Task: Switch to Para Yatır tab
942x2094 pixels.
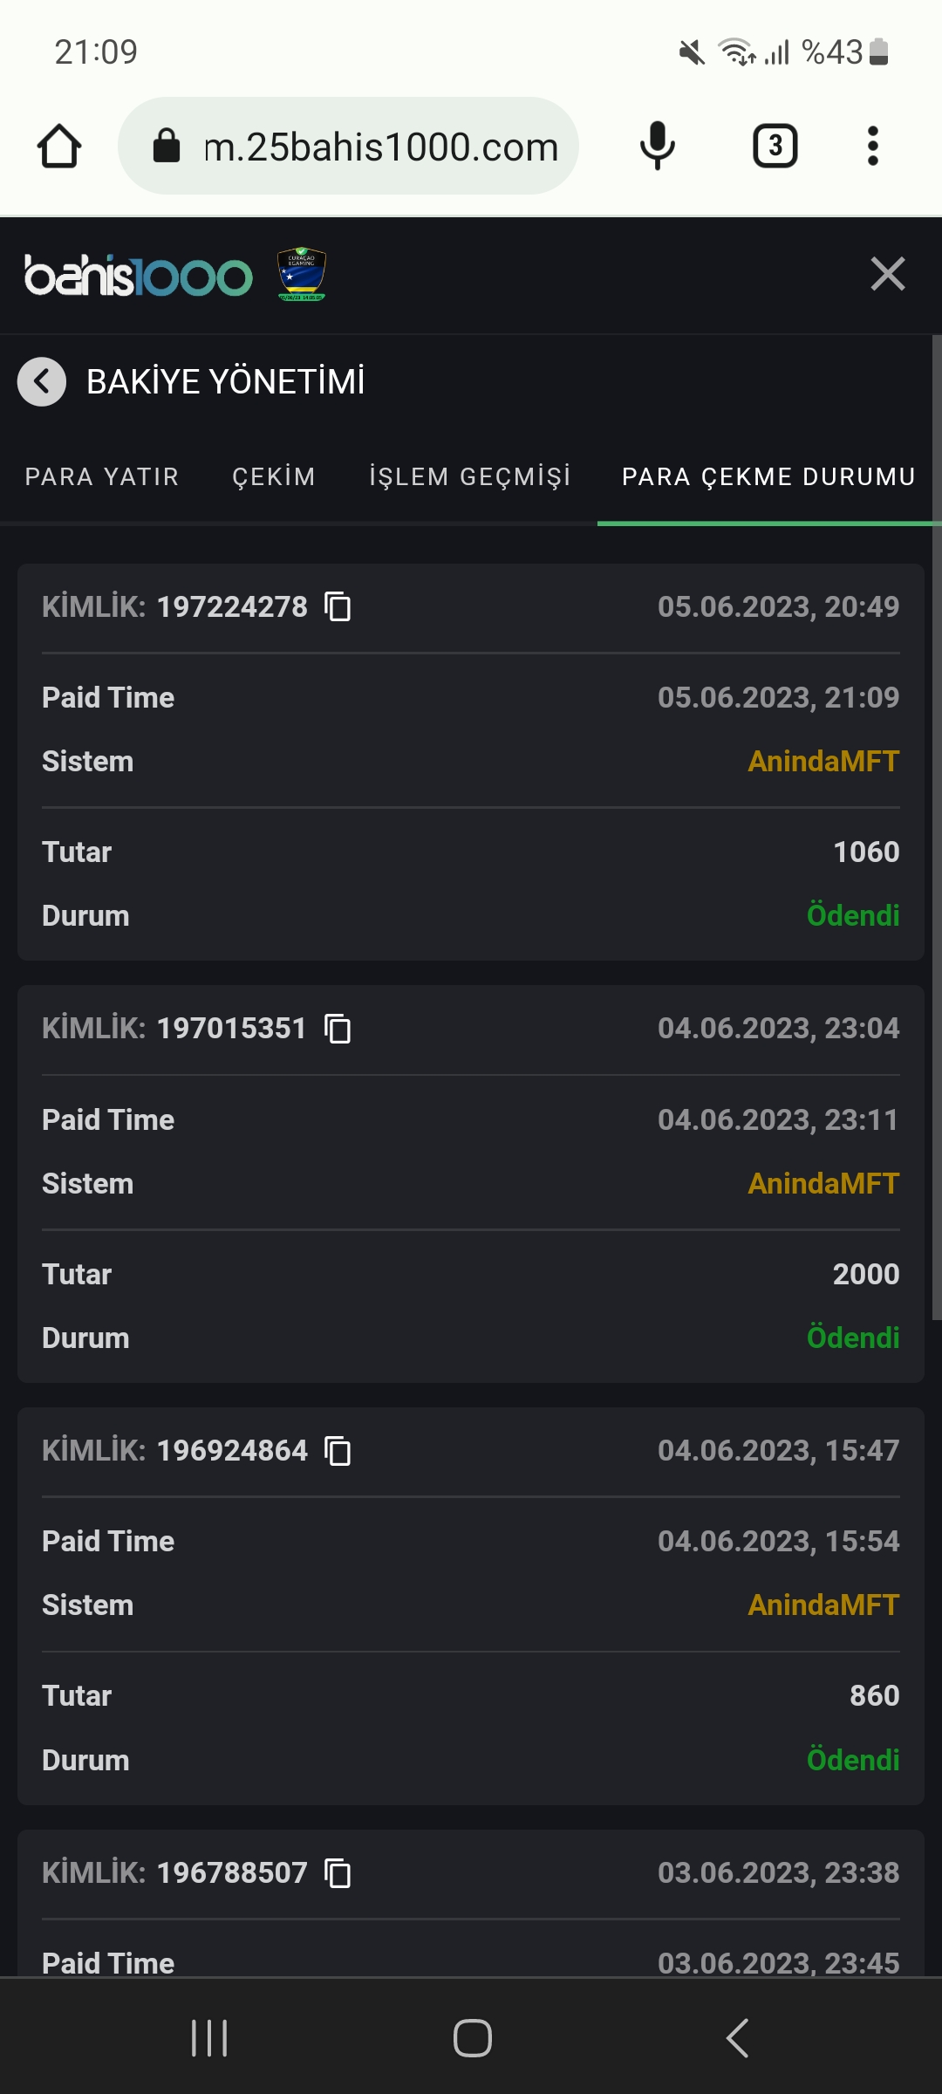Action: (x=102, y=476)
